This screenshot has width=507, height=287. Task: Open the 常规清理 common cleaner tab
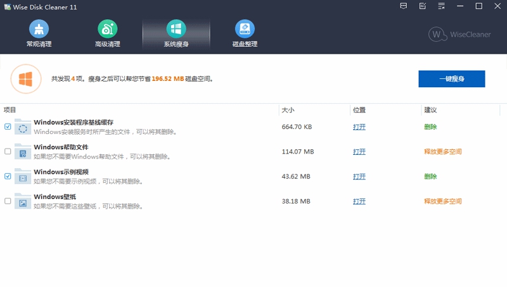pos(39,34)
